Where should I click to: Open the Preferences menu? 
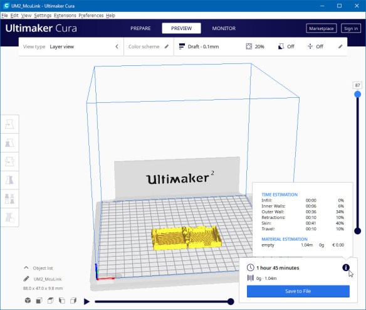(91, 16)
